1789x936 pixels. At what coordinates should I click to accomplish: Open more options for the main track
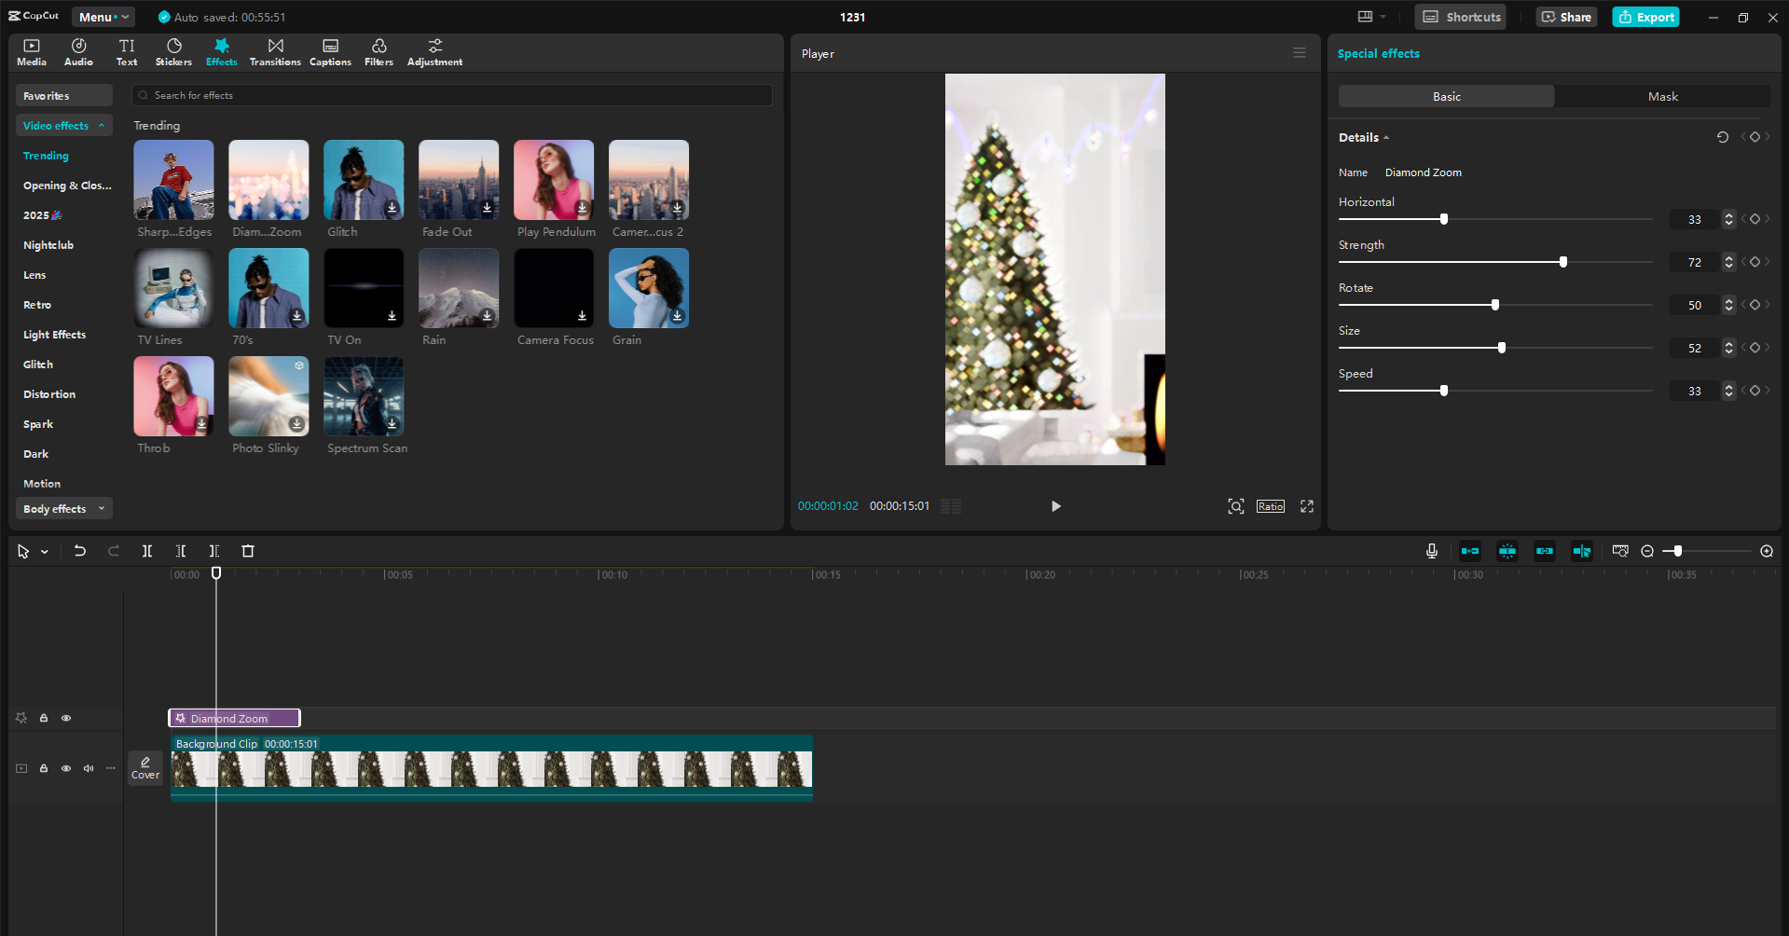pos(111,768)
